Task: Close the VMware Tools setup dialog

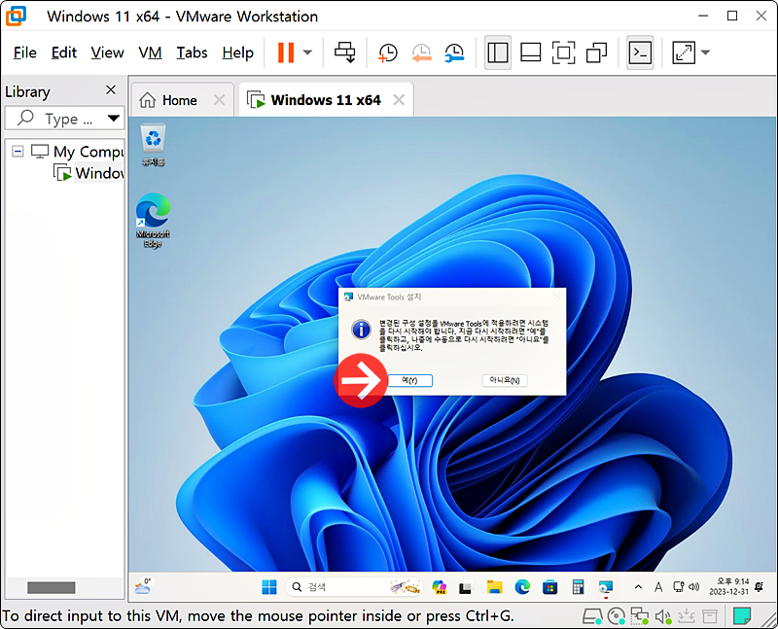Action: (556, 297)
